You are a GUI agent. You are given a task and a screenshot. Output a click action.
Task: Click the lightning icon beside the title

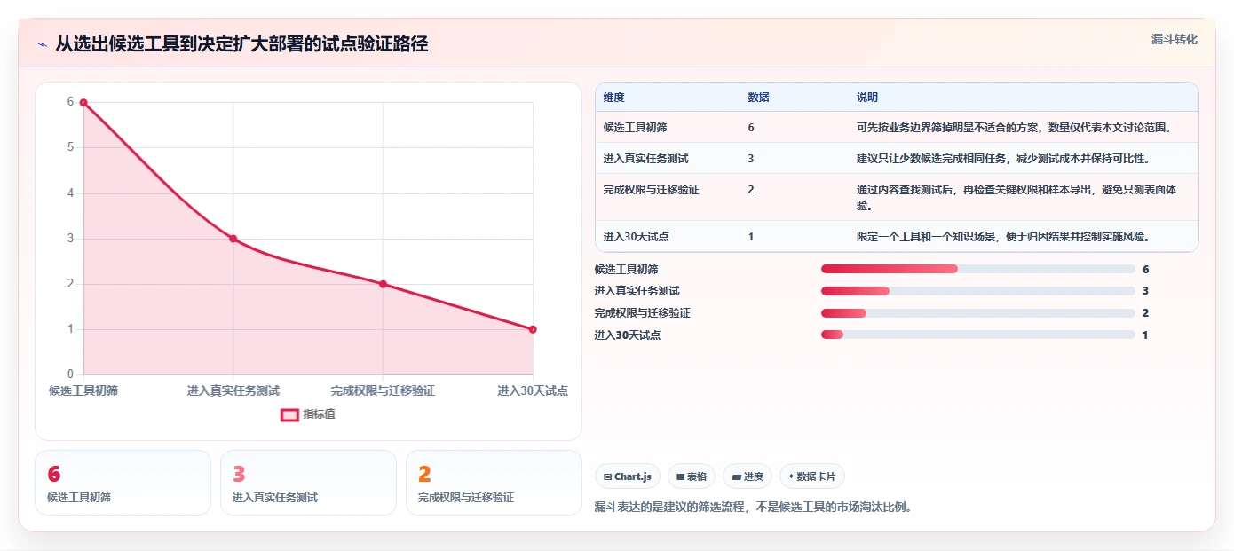pyautogui.click(x=42, y=44)
